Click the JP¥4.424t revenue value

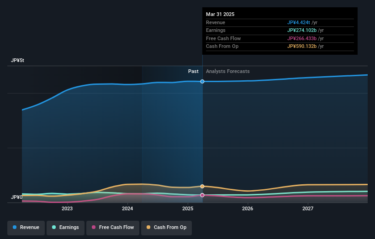pyautogui.click(x=298, y=22)
